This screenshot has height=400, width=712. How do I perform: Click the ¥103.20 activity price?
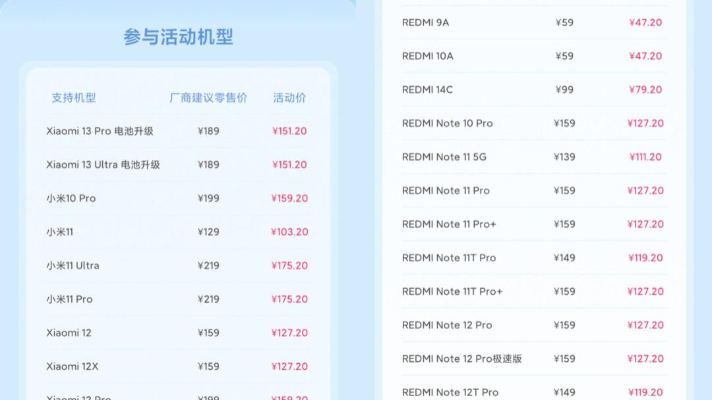[x=289, y=232]
